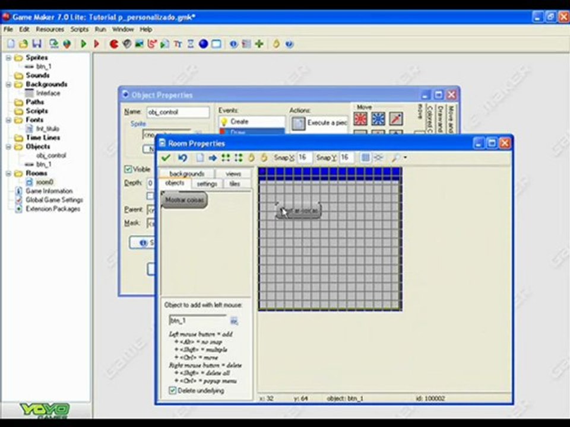Click the Snap X value field
Image resolution: width=570 pixels, height=427 pixels.
[304, 158]
